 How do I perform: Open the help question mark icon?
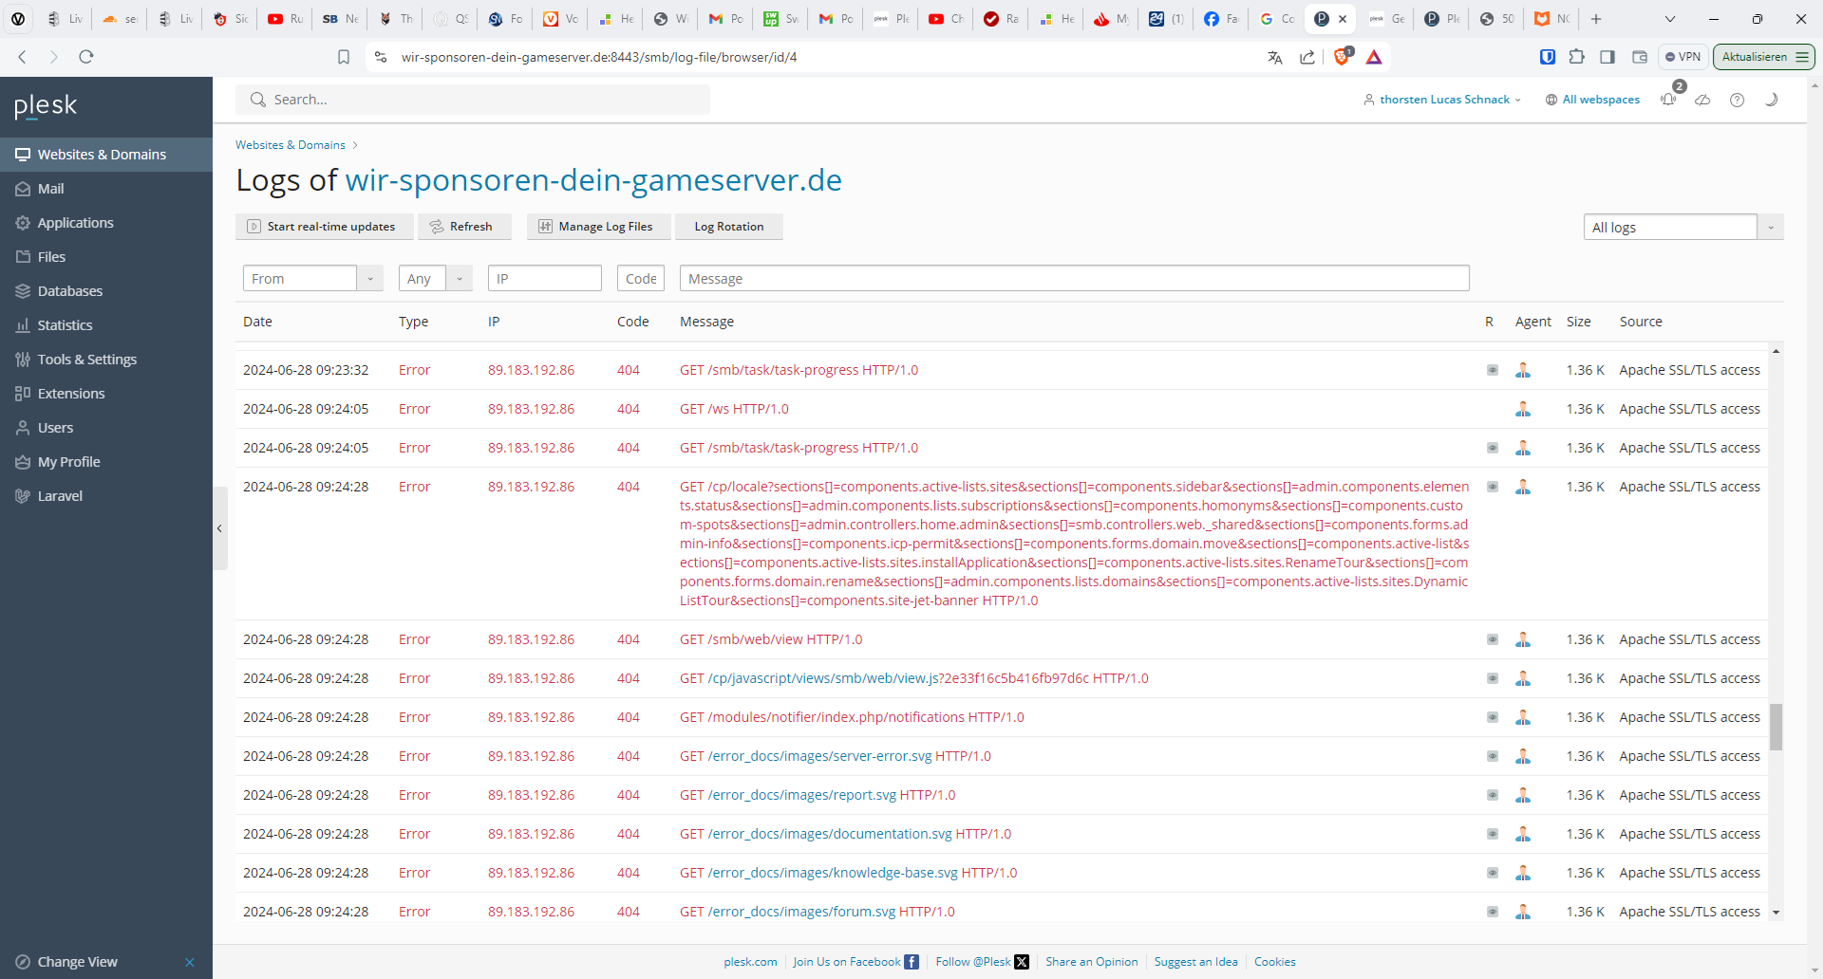tap(1737, 100)
